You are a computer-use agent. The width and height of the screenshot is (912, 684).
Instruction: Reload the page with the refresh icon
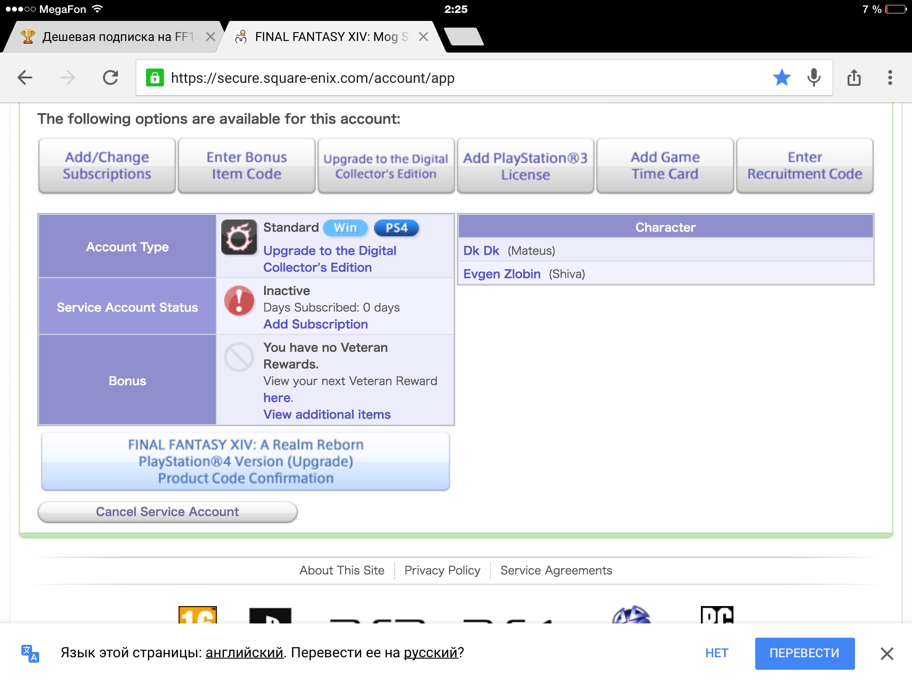coord(110,78)
